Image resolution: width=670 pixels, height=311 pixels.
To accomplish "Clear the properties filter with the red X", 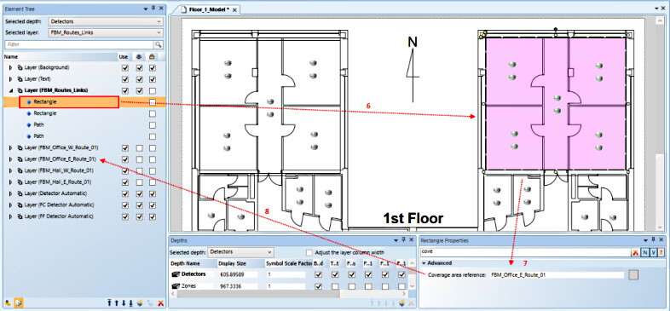I will pyautogui.click(x=635, y=252).
